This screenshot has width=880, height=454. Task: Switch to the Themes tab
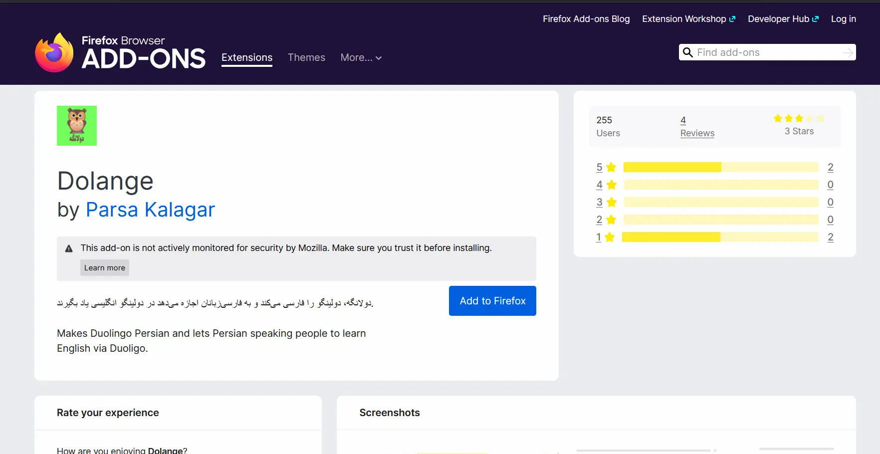click(306, 58)
